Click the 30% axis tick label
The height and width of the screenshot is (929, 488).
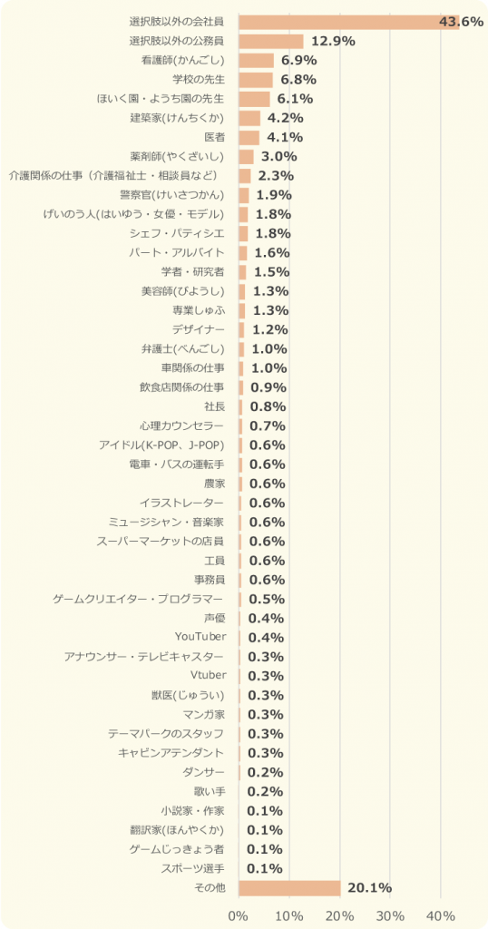tap(390, 915)
